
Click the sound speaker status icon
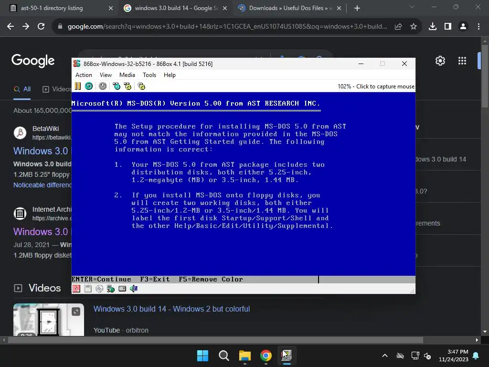tap(134, 289)
